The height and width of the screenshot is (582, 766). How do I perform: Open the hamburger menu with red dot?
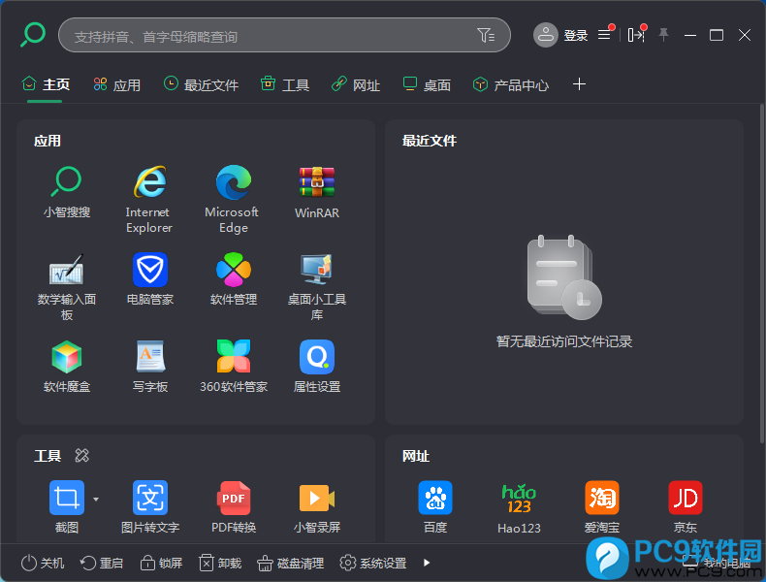[x=605, y=35]
